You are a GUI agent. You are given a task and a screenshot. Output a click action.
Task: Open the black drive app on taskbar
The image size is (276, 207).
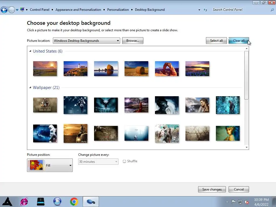click(x=41, y=202)
